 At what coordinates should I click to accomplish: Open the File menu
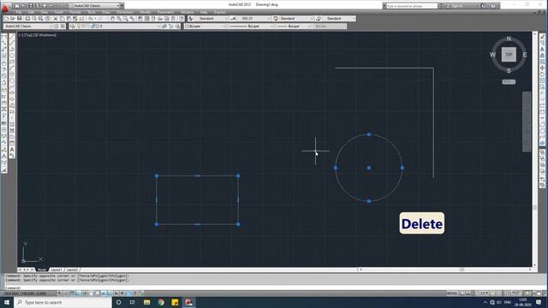point(19,12)
